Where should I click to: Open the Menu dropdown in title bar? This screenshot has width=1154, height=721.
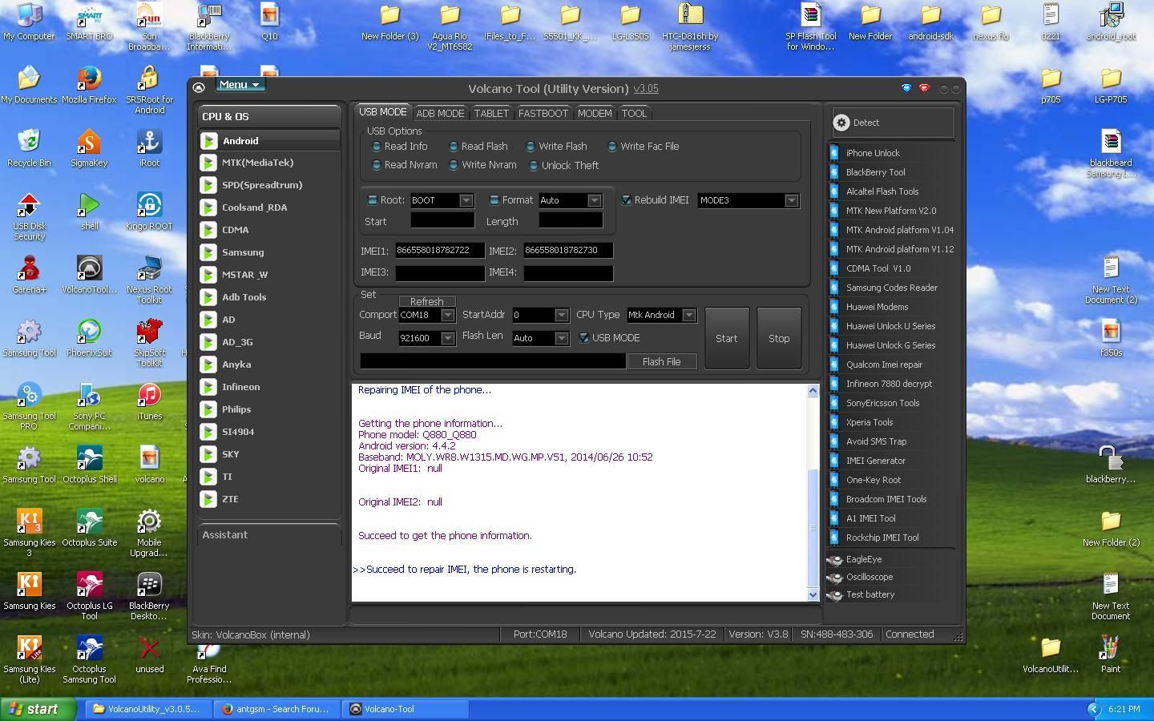click(240, 85)
